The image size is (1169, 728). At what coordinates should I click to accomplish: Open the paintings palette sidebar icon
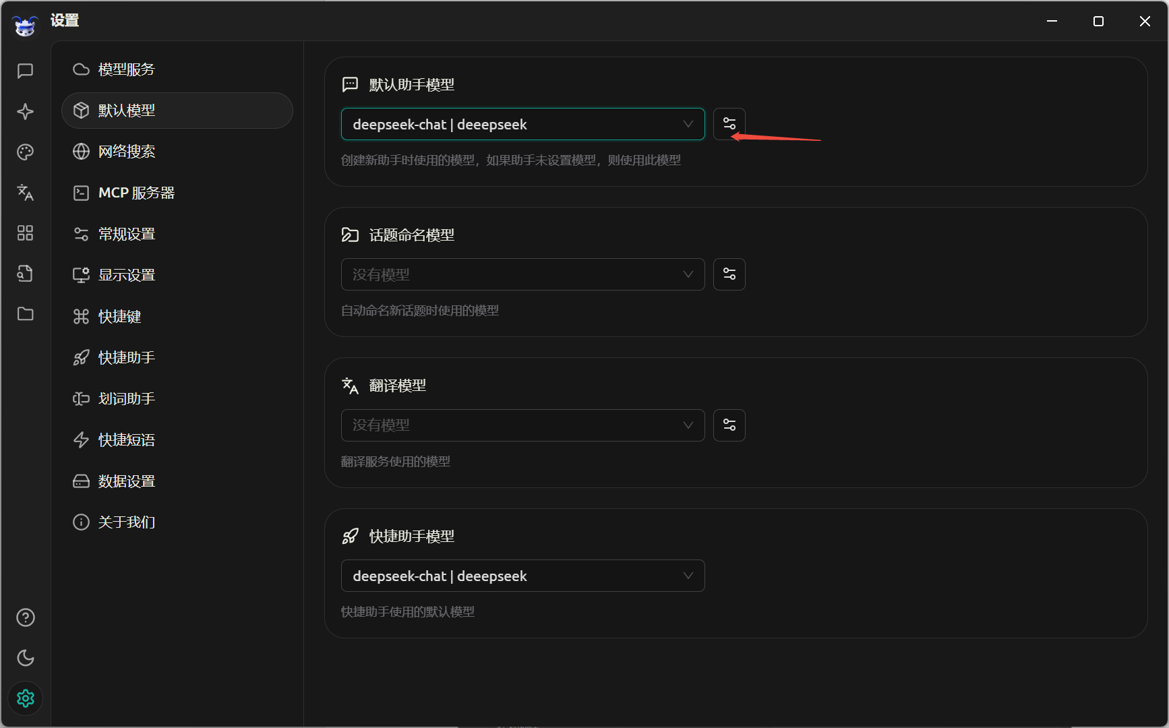pos(26,152)
